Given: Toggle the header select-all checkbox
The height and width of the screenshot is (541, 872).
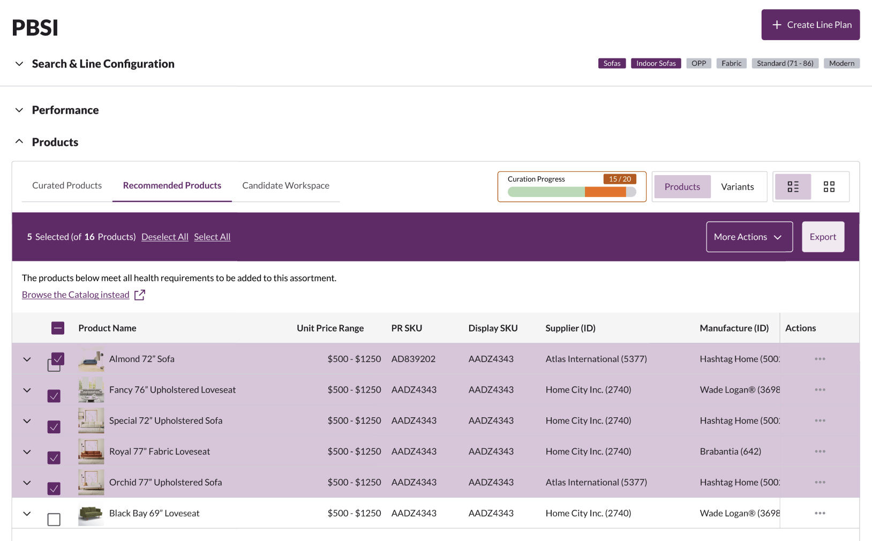Looking at the screenshot, I should point(58,328).
